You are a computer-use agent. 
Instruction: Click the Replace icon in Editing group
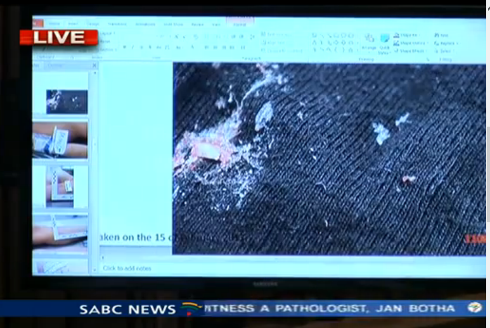(x=437, y=43)
